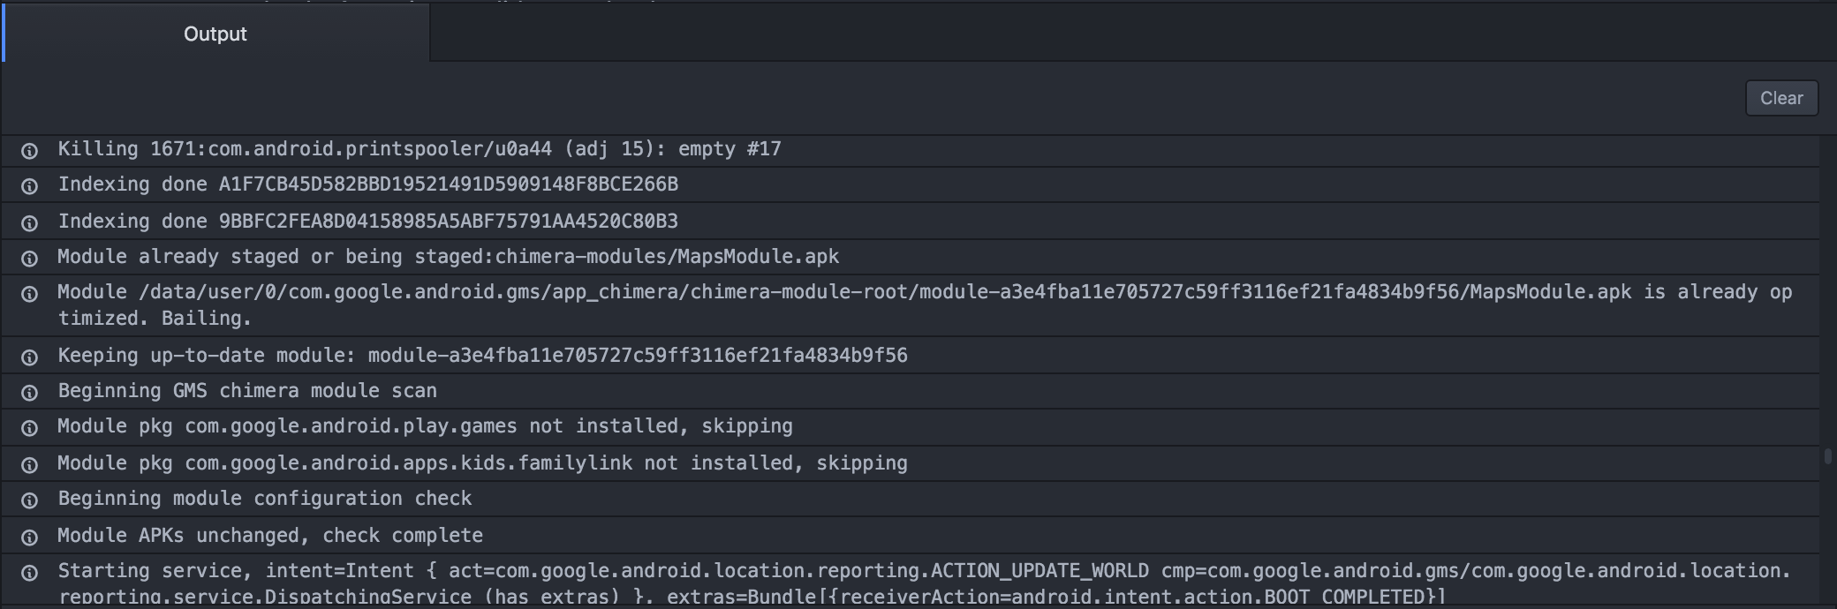Click info icon beside Killing printspooler log
The width and height of the screenshot is (1837, 609).
tap(29, 151)
